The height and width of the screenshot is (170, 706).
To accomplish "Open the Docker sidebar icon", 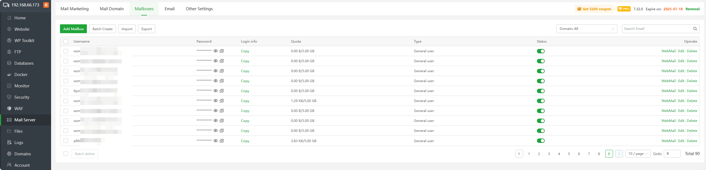I will click(x=9, y=75).
